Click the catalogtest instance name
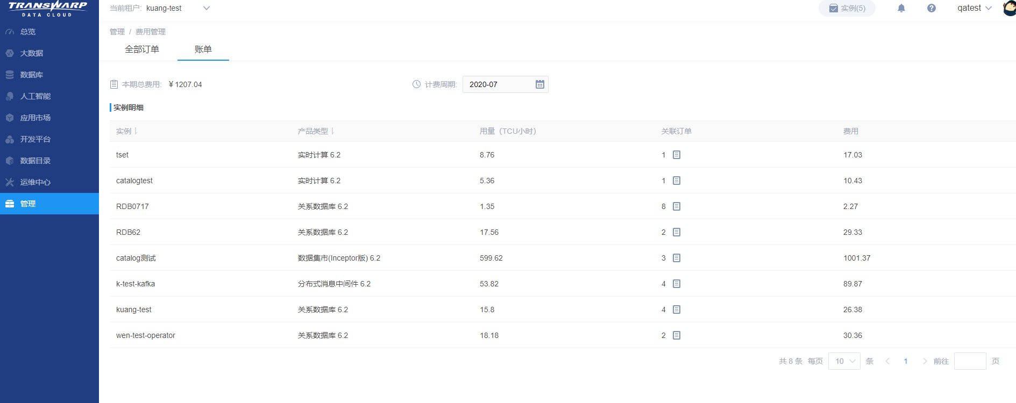Screen dimensions: 1016x403 [134, 181]
